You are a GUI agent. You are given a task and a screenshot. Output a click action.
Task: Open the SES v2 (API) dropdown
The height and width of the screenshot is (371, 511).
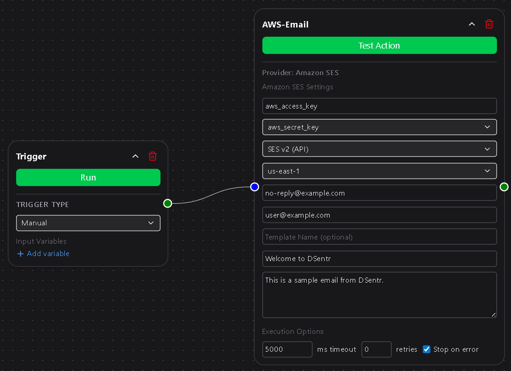(379, 149)
